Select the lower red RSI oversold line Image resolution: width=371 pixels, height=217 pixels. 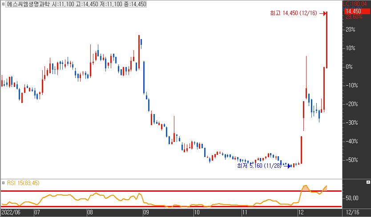171,207
